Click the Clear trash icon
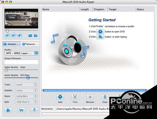 click(105, 97)
